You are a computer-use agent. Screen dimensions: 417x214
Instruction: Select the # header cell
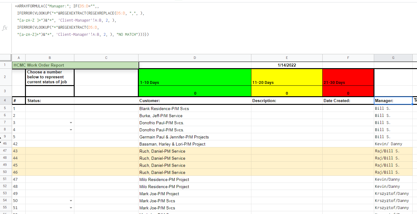[x=19, y=101]
